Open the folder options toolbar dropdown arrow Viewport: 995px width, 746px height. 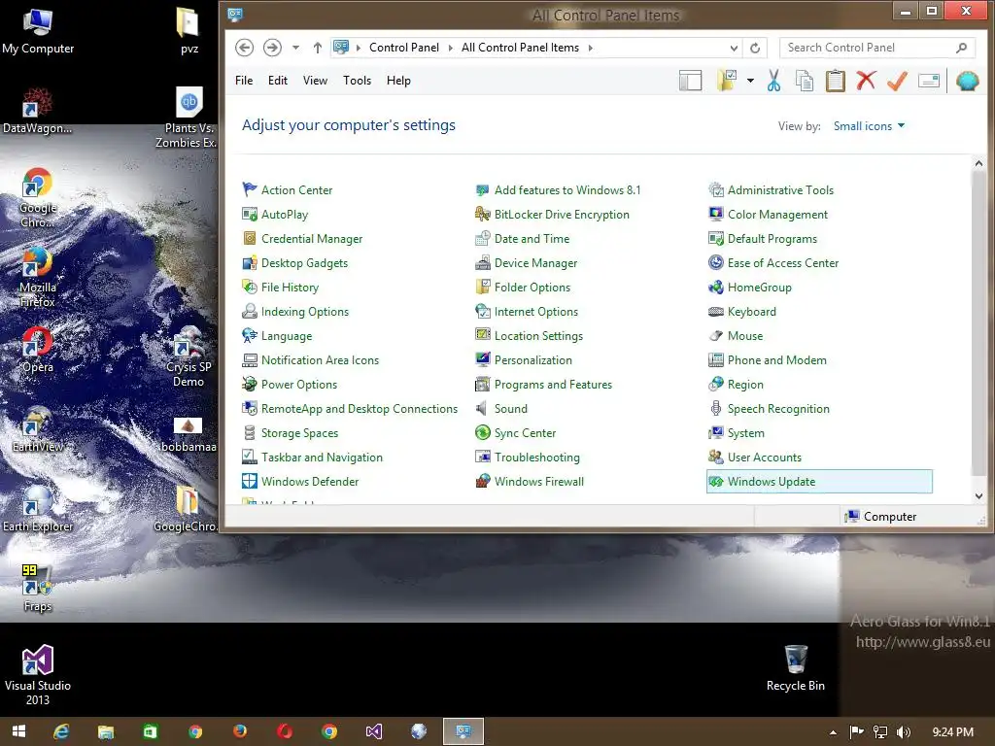(x=750, y=81)
